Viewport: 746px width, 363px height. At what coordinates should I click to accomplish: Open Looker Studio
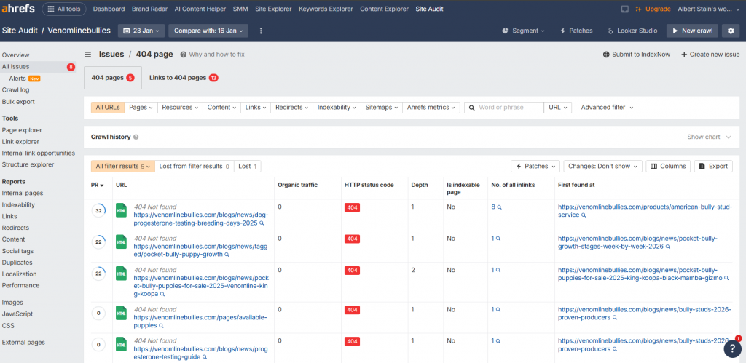[633, 31]
